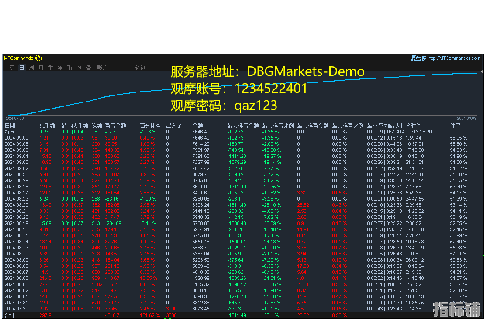Screen dimensions: 487x320
Task: Click the 日期 column header
Action: (x=10, y=126)
